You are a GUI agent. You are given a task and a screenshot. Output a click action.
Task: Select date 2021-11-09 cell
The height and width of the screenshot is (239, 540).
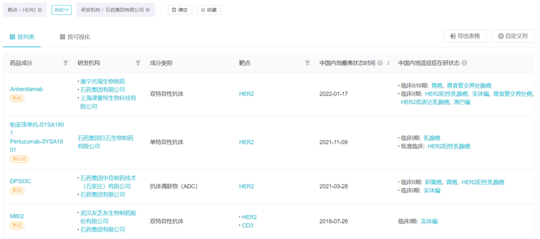333,142
